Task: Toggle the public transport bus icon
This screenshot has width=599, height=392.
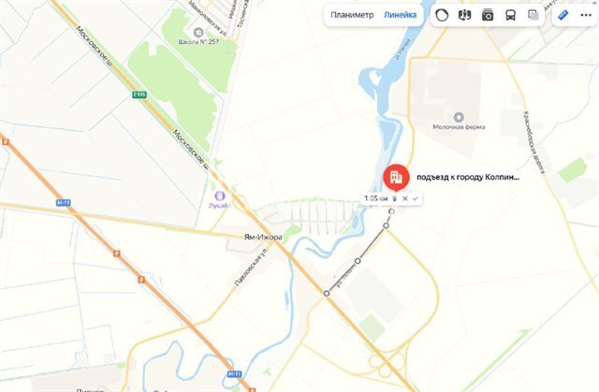Action: coord(510,15)
